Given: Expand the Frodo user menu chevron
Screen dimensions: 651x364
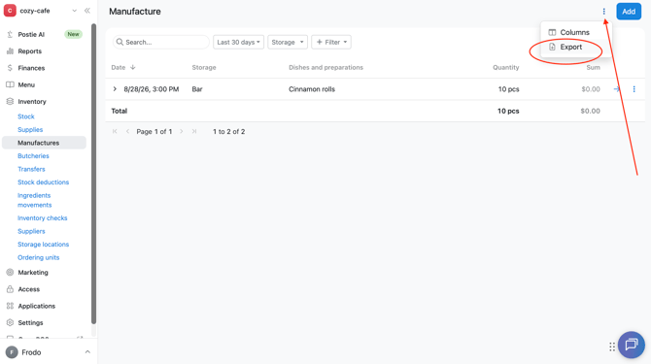Looking at the screenshot, I should [87, 352].
